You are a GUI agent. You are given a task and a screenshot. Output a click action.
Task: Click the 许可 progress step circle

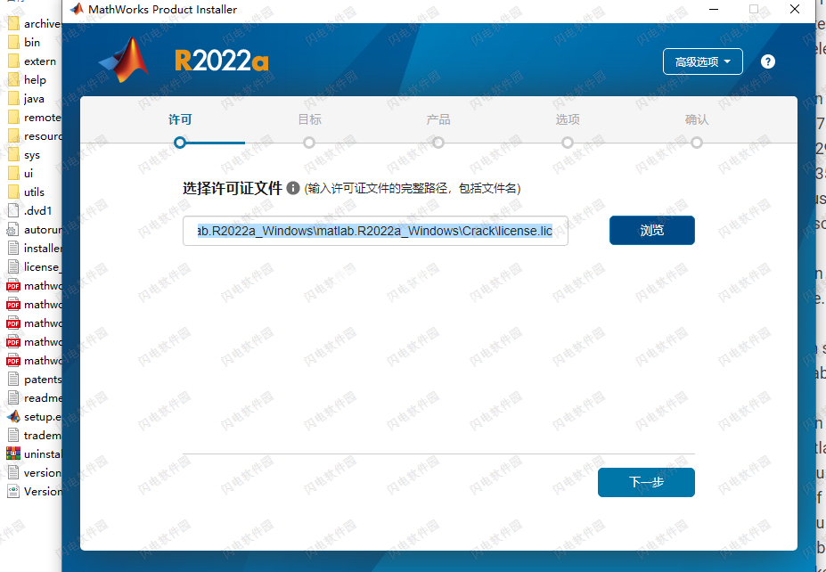coord(180,143)
